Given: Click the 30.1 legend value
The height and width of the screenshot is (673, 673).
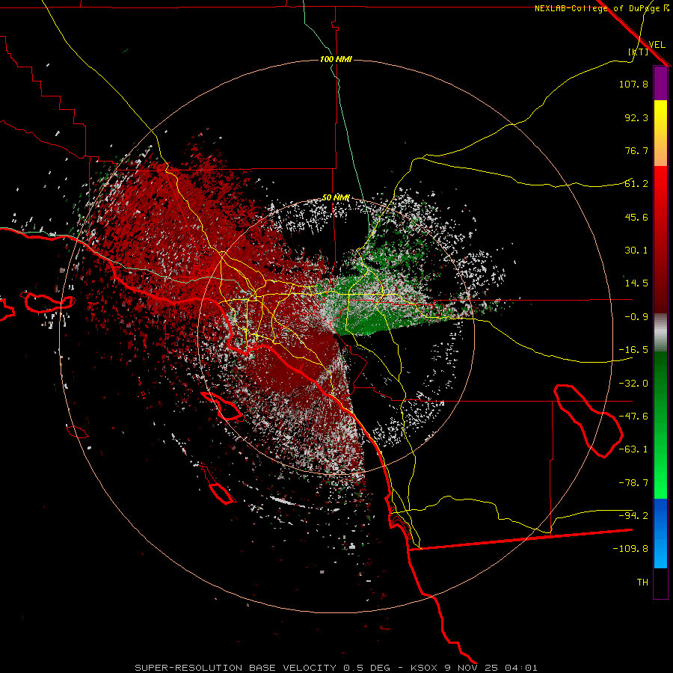Looking at the screenshot, I should click(x=636, y=251).
